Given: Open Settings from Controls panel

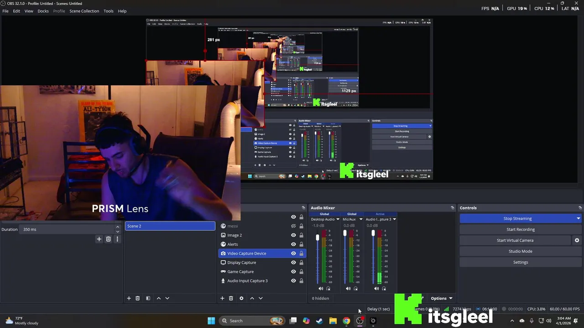Looking at the screenshot, I should click(x=521, y=262).
